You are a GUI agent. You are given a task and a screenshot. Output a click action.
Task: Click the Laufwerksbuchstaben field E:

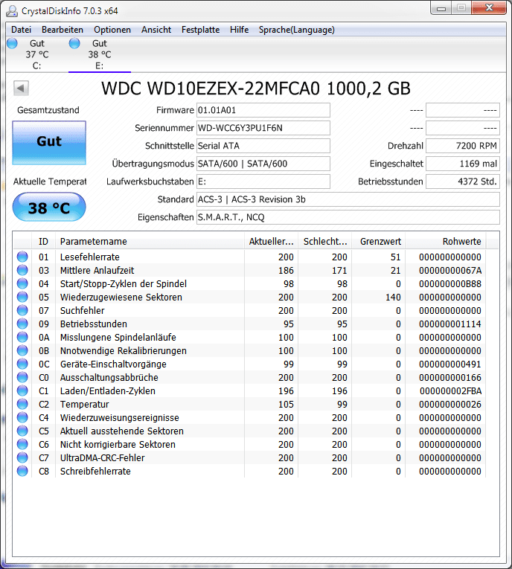pos(263,181)
